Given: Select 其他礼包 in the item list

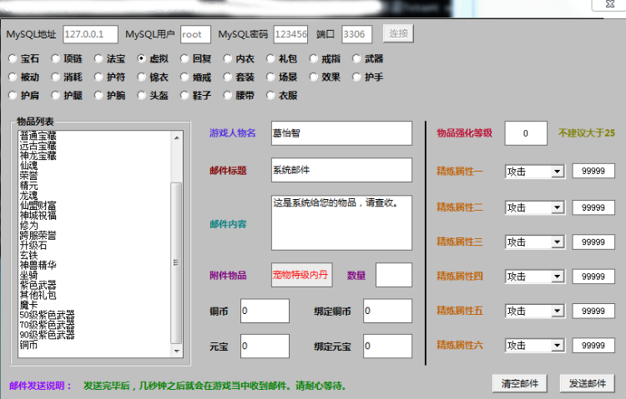Looking at the screenshot, I should (38, 295).
